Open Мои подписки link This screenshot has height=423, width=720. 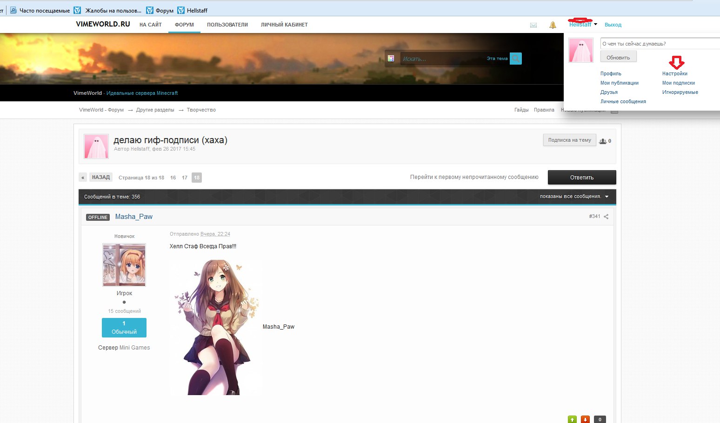[679, 83]
